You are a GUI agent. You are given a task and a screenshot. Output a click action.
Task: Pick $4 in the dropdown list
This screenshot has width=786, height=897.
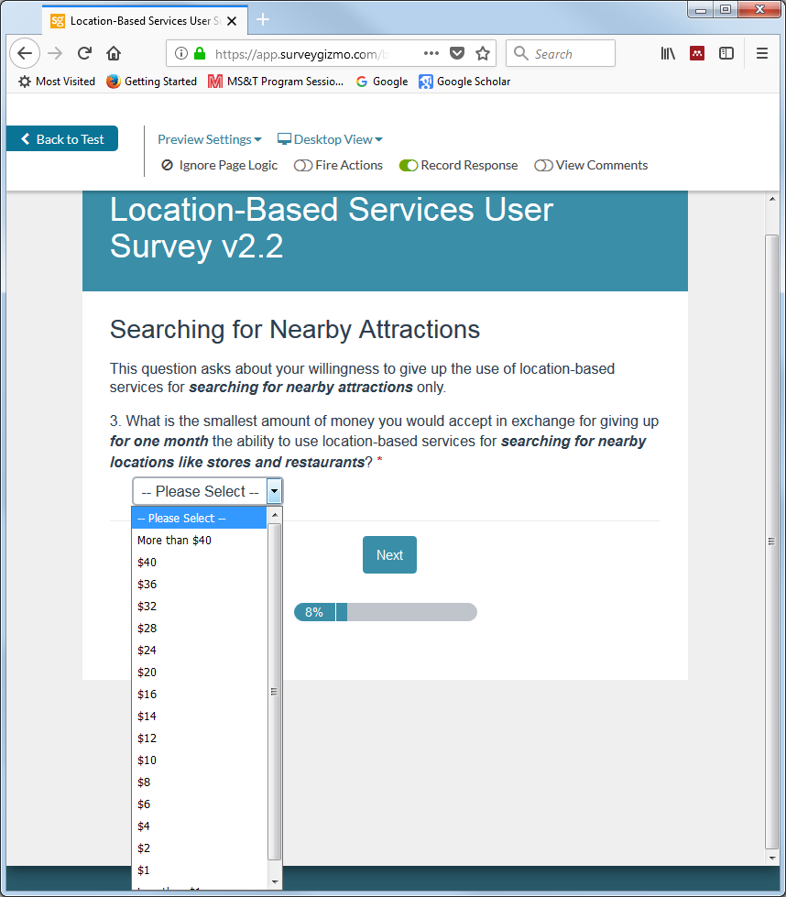(199, 826)
